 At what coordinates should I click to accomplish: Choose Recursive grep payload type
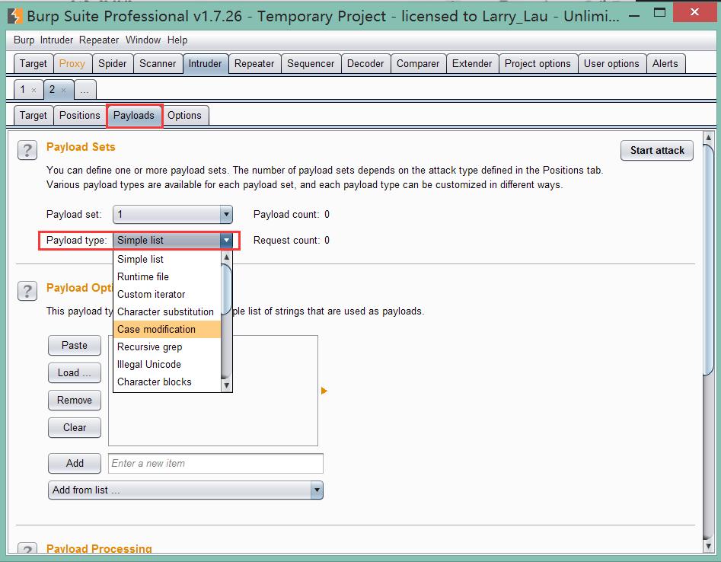point(167,346)
